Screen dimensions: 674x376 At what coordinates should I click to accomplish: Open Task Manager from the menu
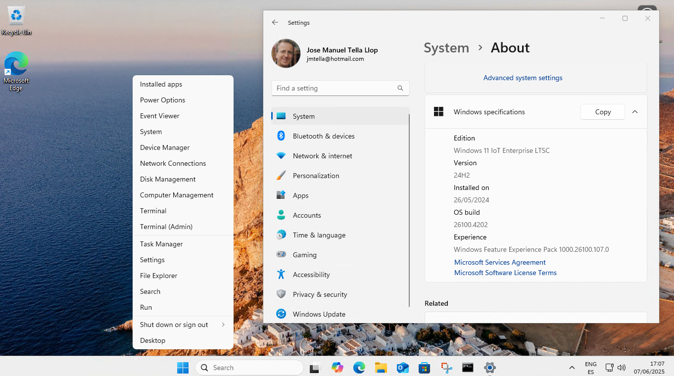pyautogui.click(x=183, y=244)
